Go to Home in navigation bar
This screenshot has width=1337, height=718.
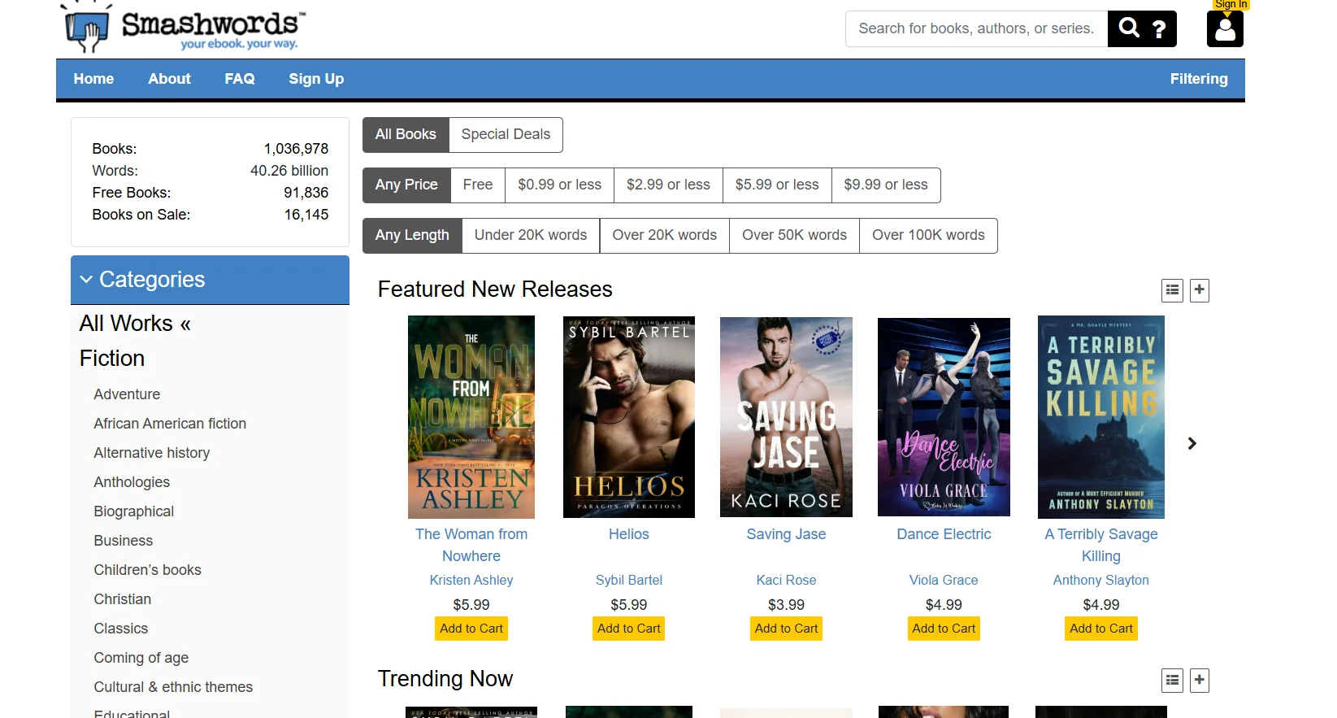pos(93,79)
